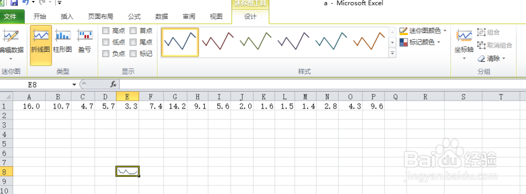Open the Clear (清除) dropdown arrow
Image resolution: width=526 pixels, height=194 pixels.
coord(504,59)
